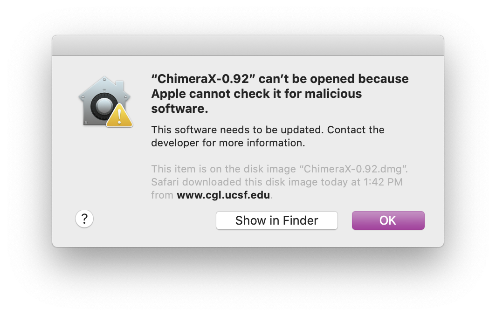Click the ChimeraX-0.92.dmg file name text
The width and height of the screenshot is (496, 316).
tap(353, 169)
